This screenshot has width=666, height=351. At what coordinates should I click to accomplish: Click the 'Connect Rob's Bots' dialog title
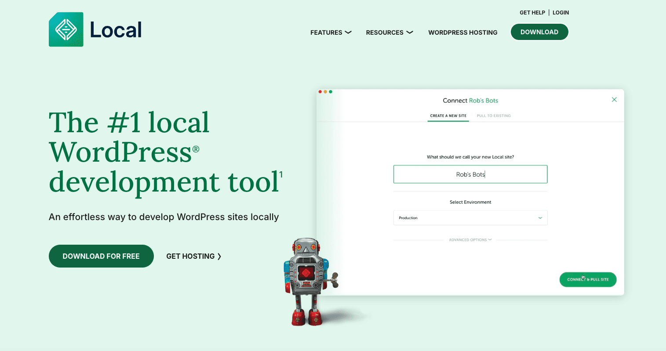(470, 101)
